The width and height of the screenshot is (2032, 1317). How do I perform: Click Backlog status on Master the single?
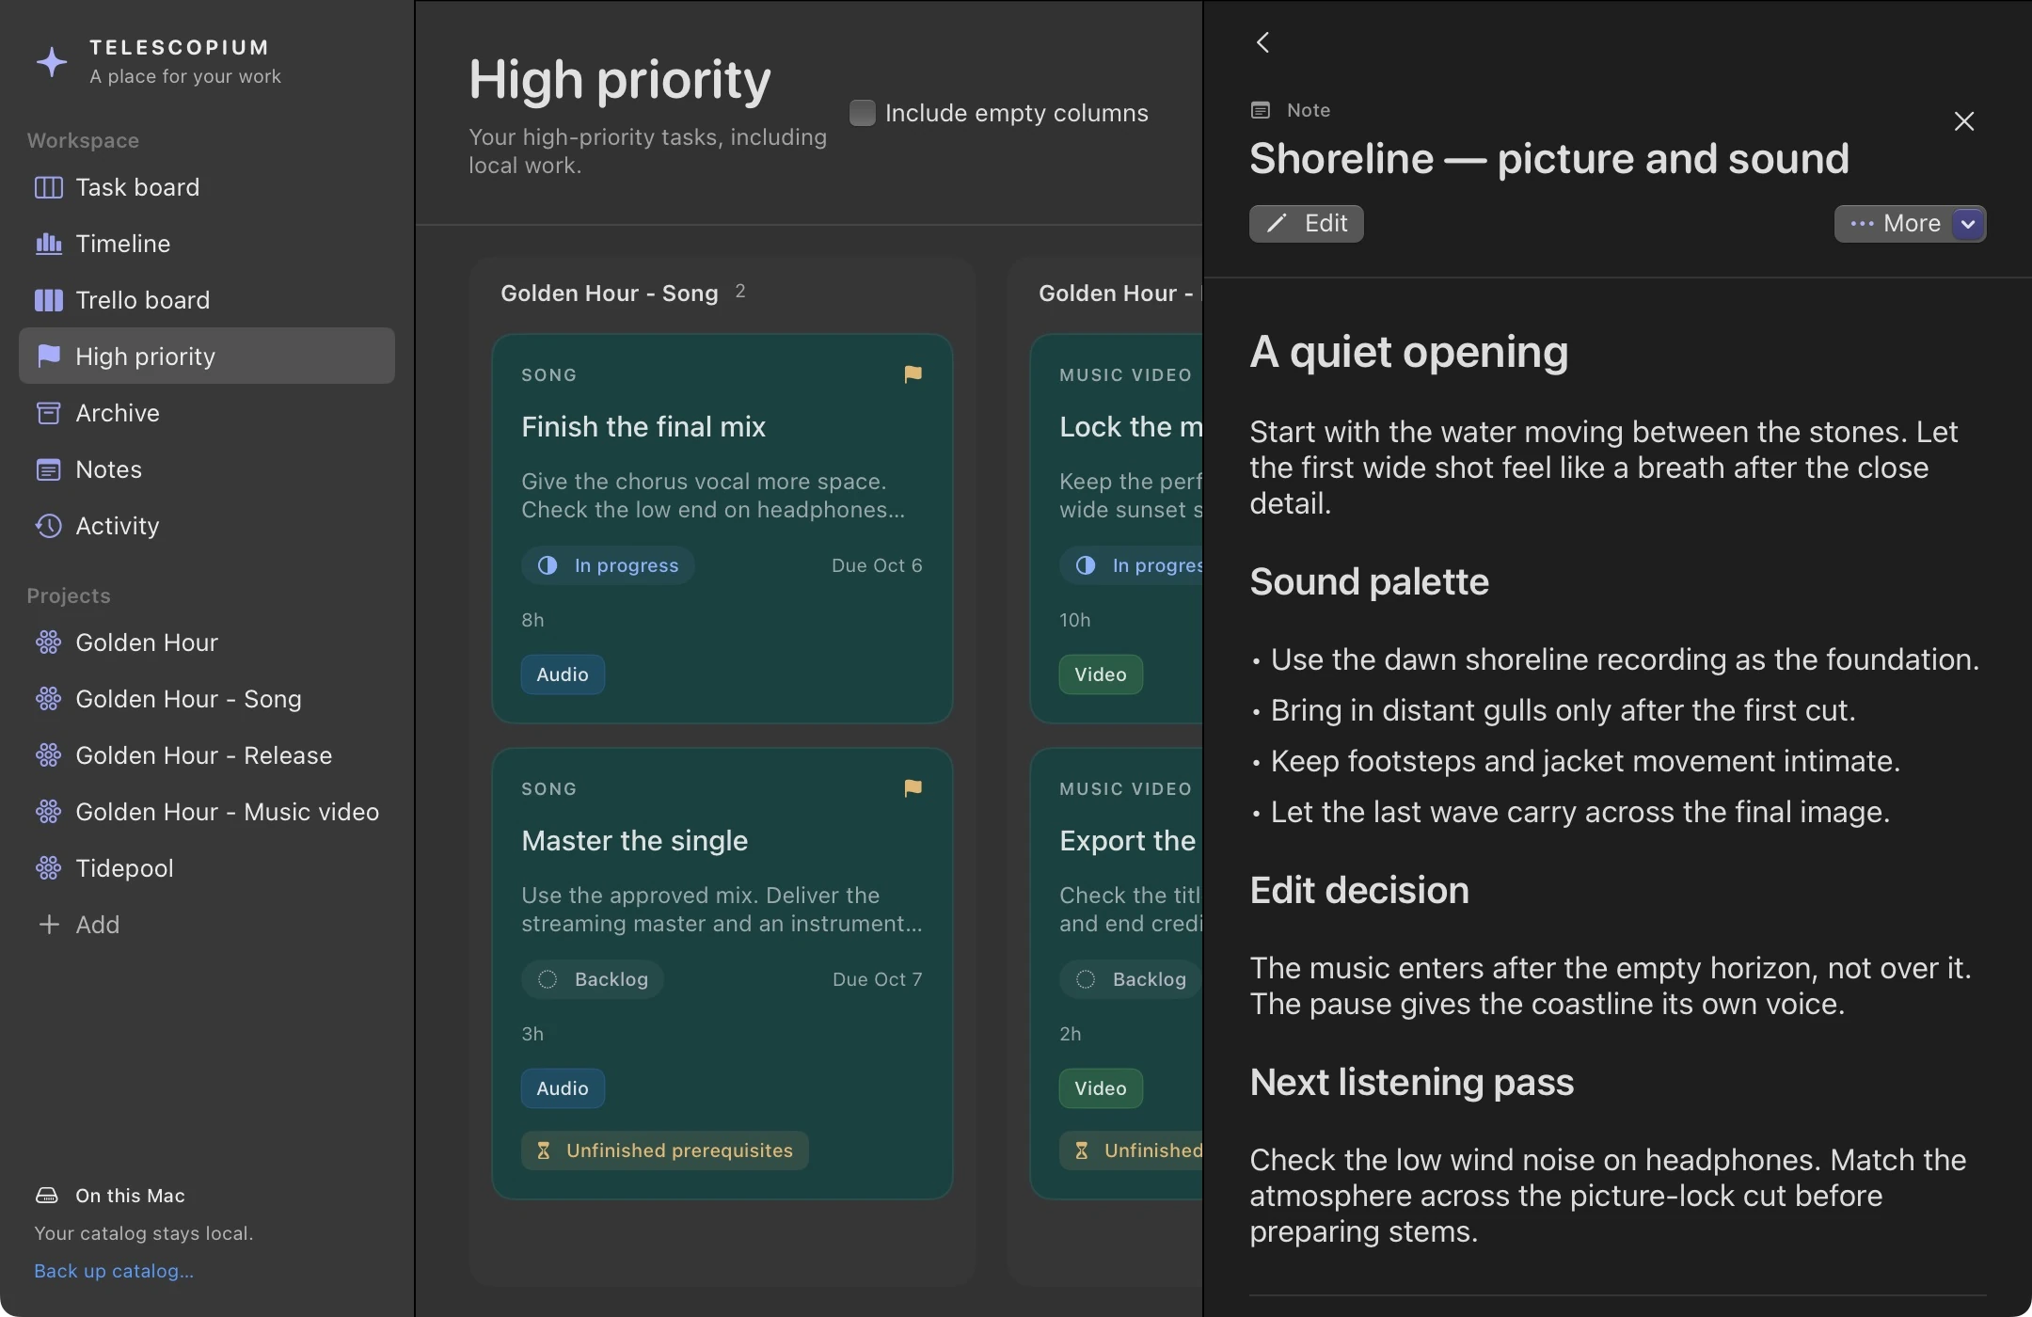click(593, 979)
